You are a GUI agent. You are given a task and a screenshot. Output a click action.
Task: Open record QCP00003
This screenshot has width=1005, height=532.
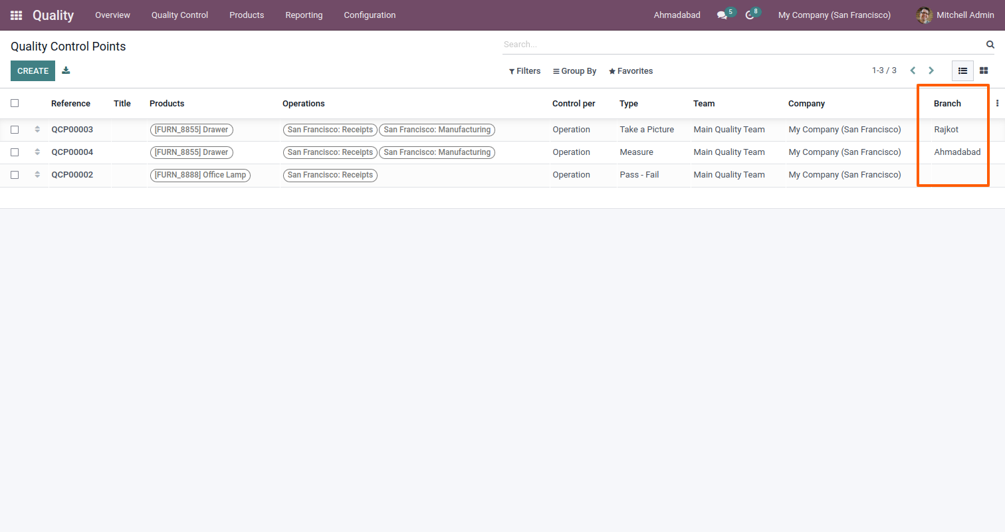tap(72, 130)
